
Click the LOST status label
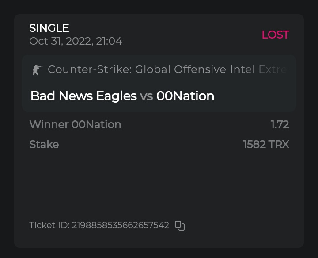tap(275, 35)
